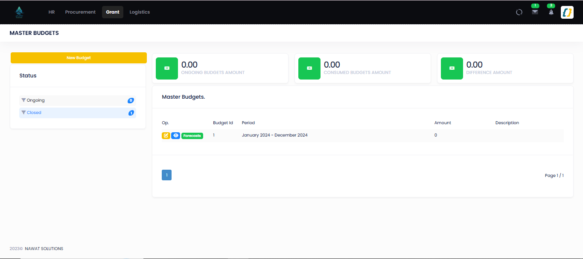Click the MASTER BUDGETS page title
The height and width of the screenshot is (259, 583).
[34, 33]
